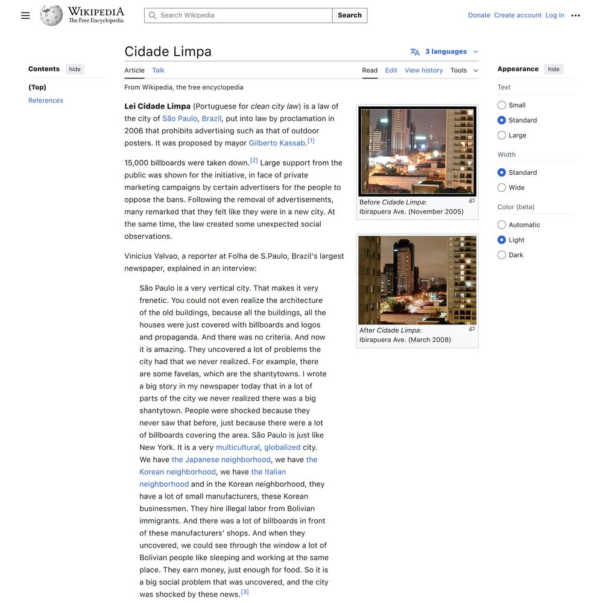Click citation reference [3]
Viewport: 603px width, 603px height.
click(x=245, y=592)
